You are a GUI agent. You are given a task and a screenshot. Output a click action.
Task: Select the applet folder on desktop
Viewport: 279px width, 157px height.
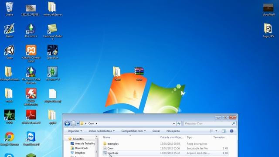click(52, 117)
